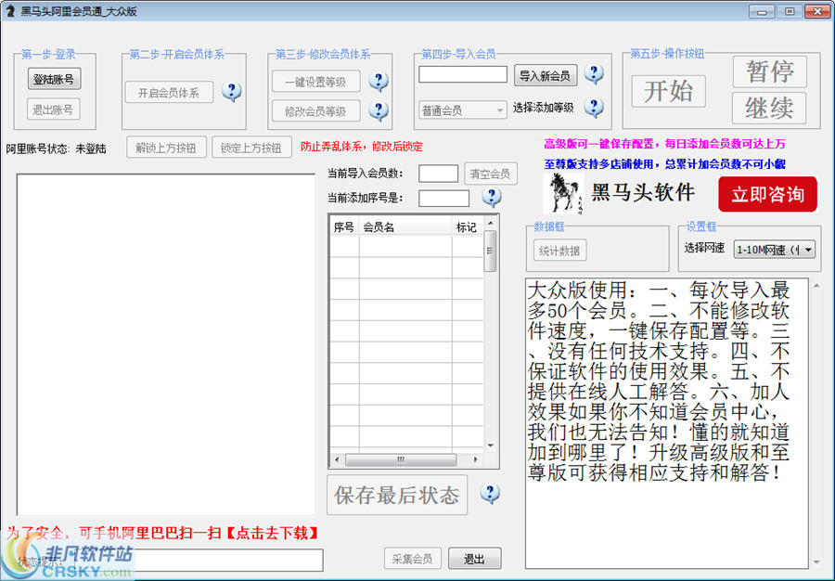This screenshot has height=581, width=835.
Task: Click the 一键设置等级 button
Action: coord(315,82)
